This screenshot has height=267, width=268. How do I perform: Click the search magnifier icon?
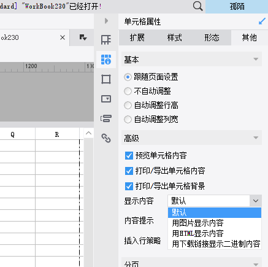[x=197, y=6]
